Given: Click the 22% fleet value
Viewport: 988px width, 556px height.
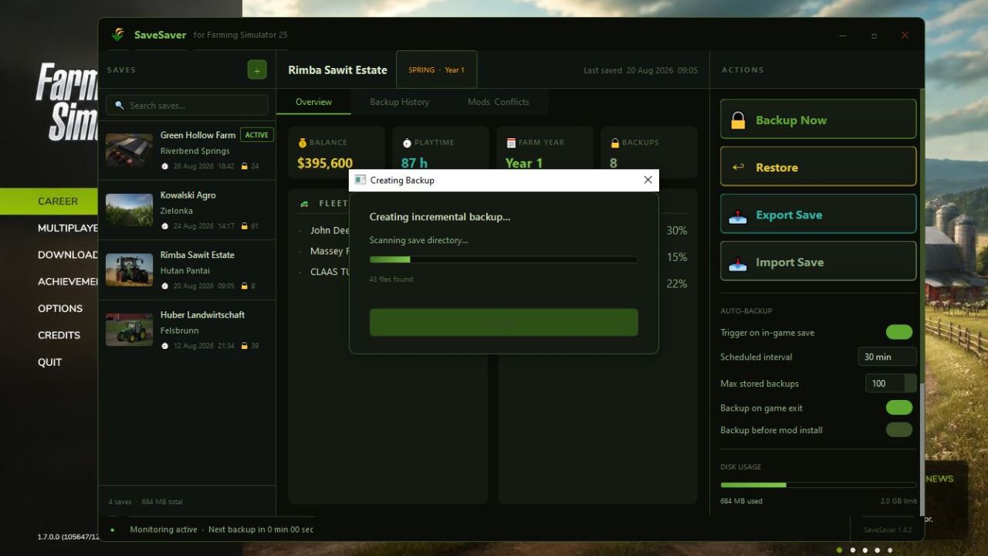Looking at the screenshot, I should (677, 283).
